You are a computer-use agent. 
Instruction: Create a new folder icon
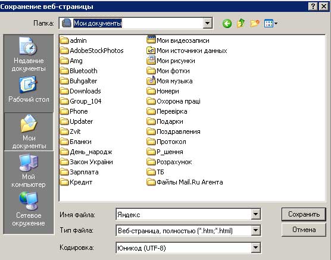coord(255,23)
